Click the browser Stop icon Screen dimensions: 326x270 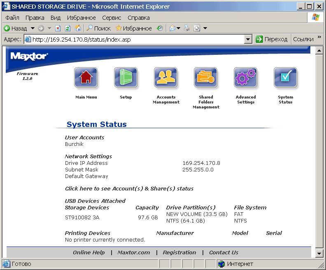58,28
